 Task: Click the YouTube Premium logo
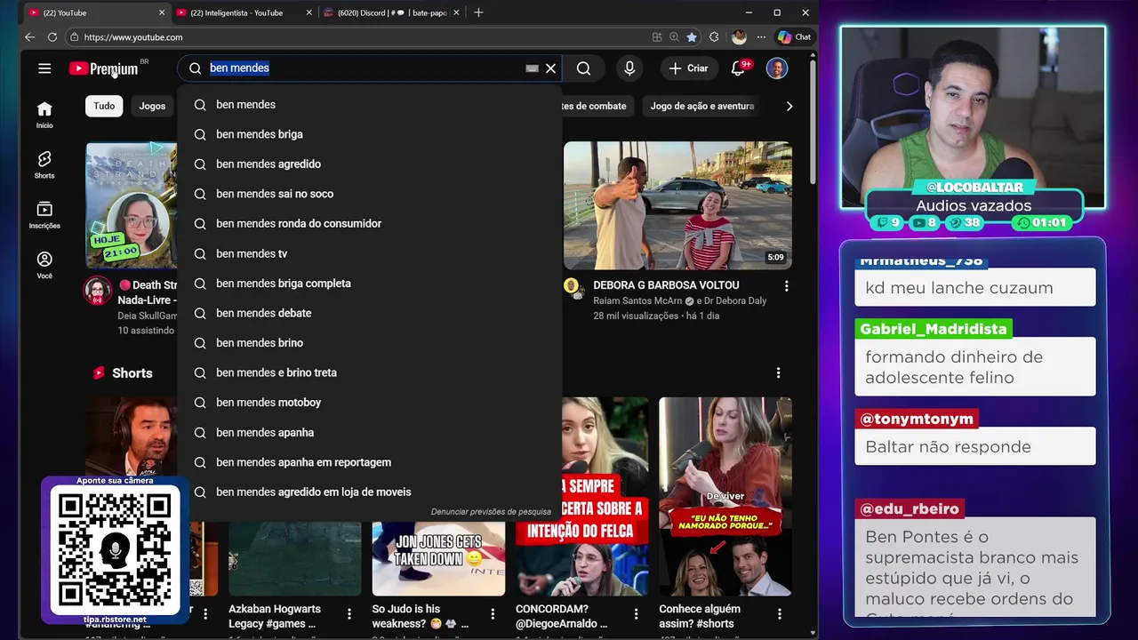[104, 68]
